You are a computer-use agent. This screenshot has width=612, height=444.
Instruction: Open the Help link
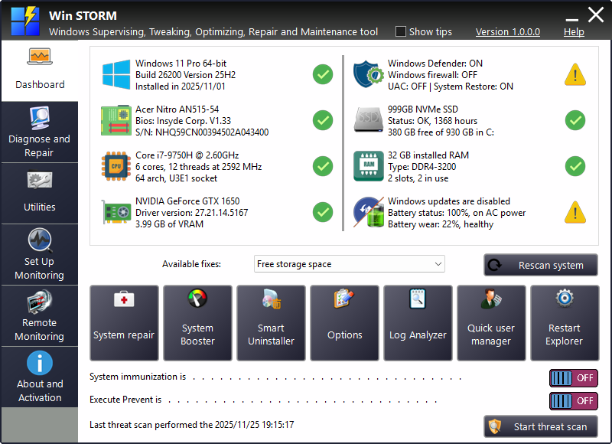572,32
